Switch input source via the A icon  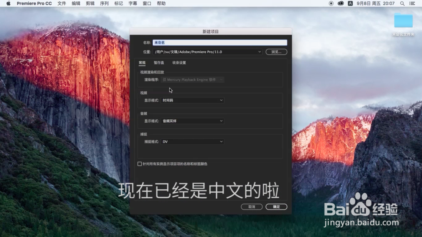(350, 3)
